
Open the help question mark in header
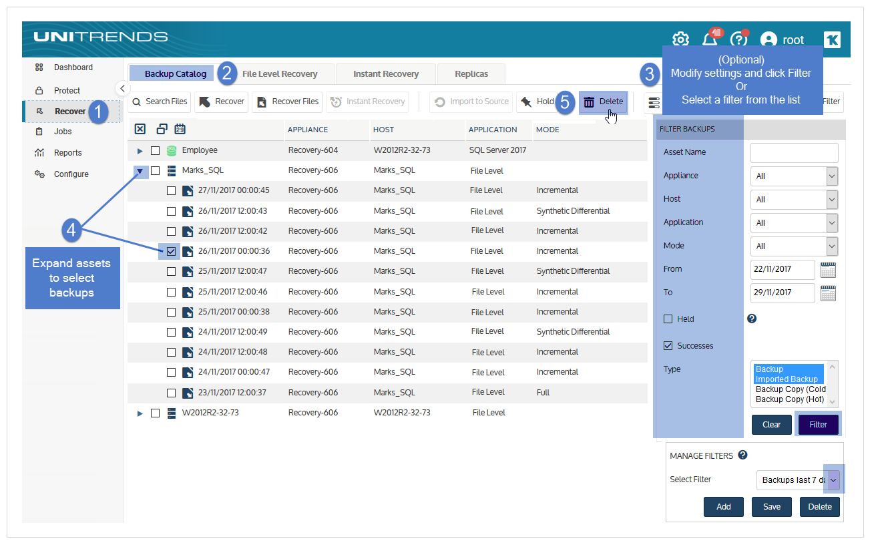(x=738, y=39)
